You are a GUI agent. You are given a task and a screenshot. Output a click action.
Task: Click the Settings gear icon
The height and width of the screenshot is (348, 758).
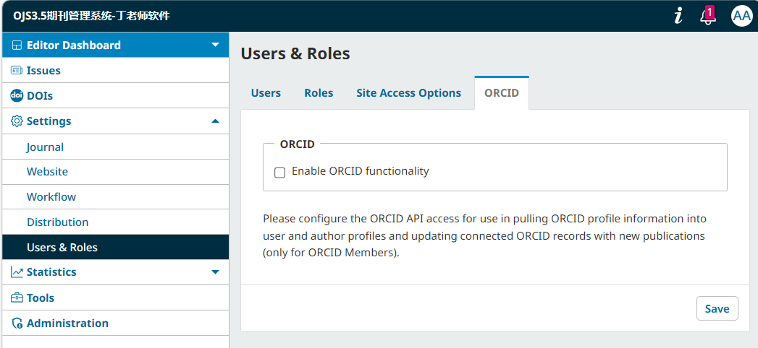(x=17, y=121)
